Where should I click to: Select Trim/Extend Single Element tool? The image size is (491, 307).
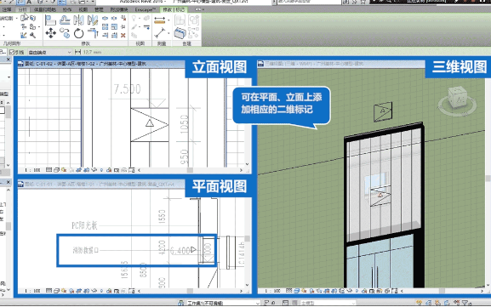click(106, 36)
